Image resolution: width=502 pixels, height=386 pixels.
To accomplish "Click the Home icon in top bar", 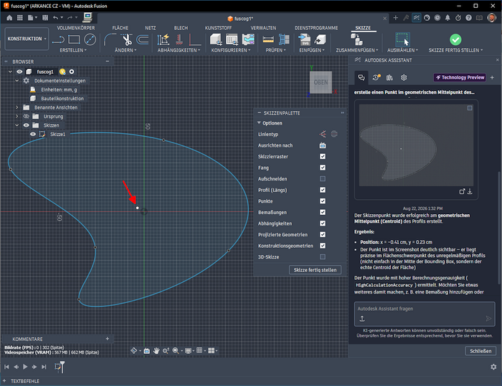I will pyautogui.click(x=9, y=18).
